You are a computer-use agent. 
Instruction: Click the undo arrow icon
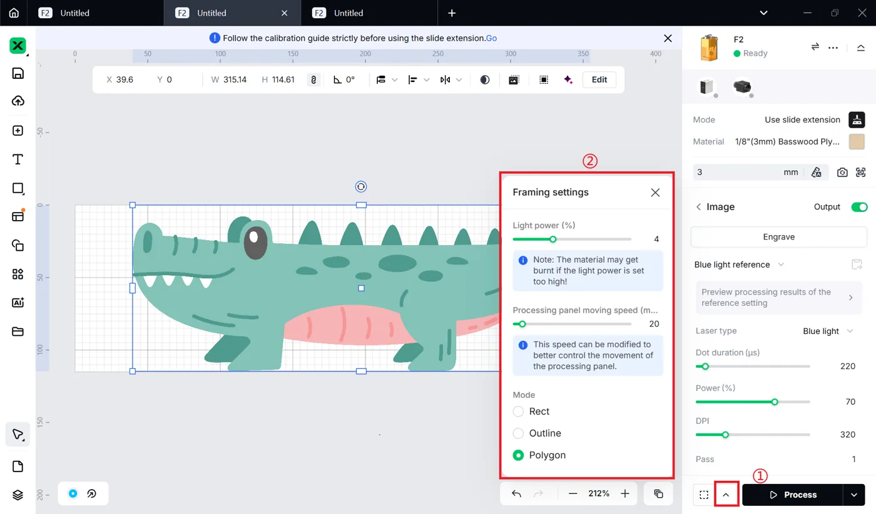click(x=516, y=493)
